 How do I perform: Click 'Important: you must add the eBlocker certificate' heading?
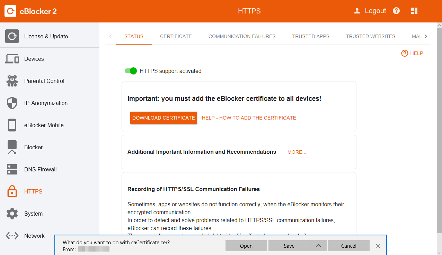pyautogui.click(x=224, y=98)
